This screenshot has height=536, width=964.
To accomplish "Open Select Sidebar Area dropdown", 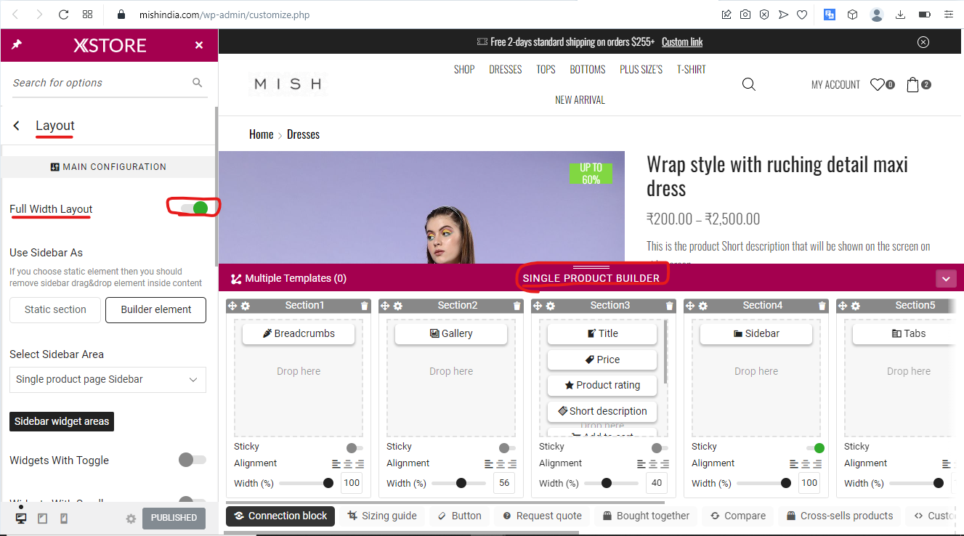I will [x=108, y=380].
